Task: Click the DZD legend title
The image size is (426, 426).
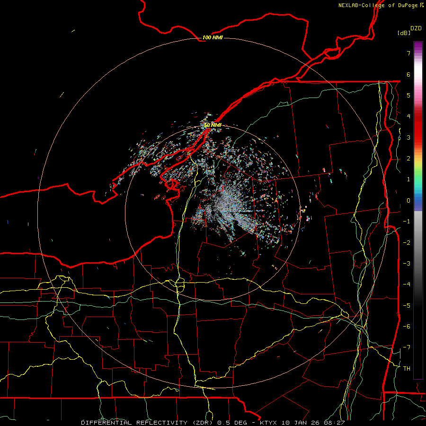Action: 416,28
